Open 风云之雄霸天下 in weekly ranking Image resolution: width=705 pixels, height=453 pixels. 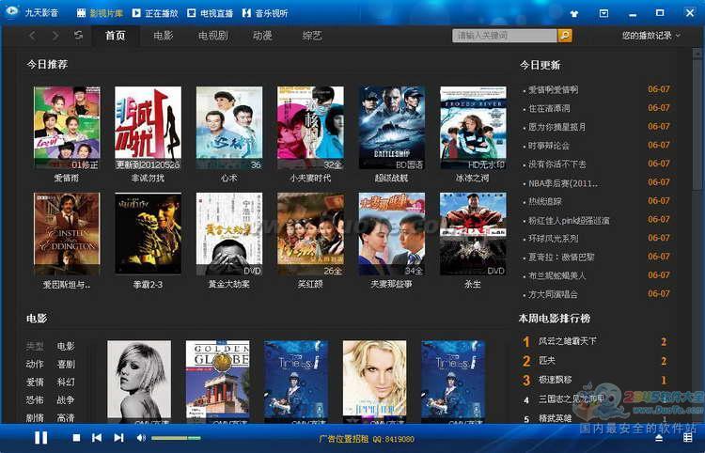[568, 341]
